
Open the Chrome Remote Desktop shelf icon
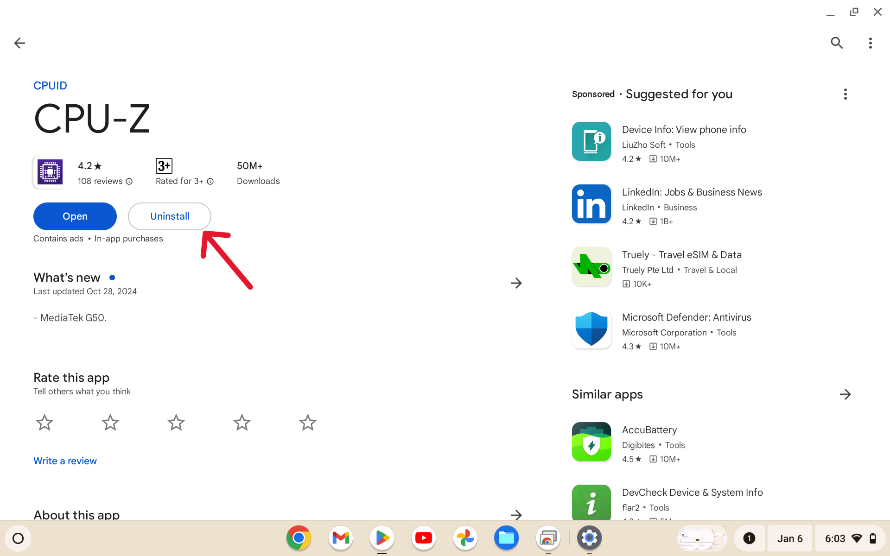(x=548, y=538)
